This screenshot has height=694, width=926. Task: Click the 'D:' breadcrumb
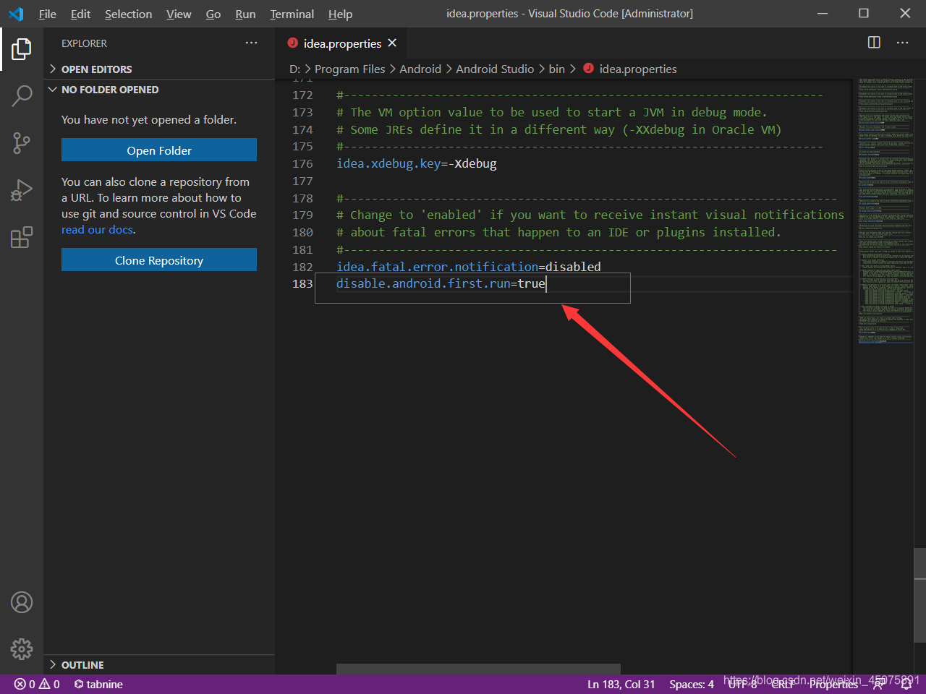pyautogui.click(x=295, y=69)
